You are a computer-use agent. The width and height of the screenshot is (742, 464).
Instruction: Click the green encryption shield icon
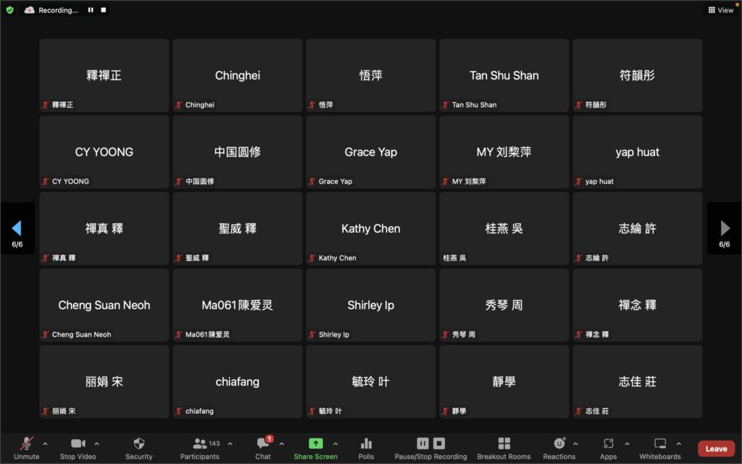[x=9, y=10]
